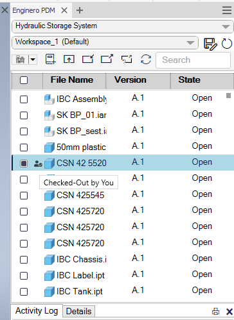Click the part cube icon beside CSN 42 5520

(x=50, y=164)
